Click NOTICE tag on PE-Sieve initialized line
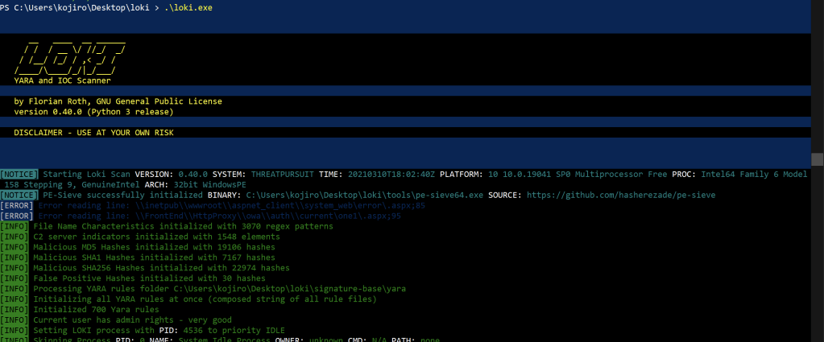Image resolution: width=824 pixels, height=342 pixels. point(19,196)
